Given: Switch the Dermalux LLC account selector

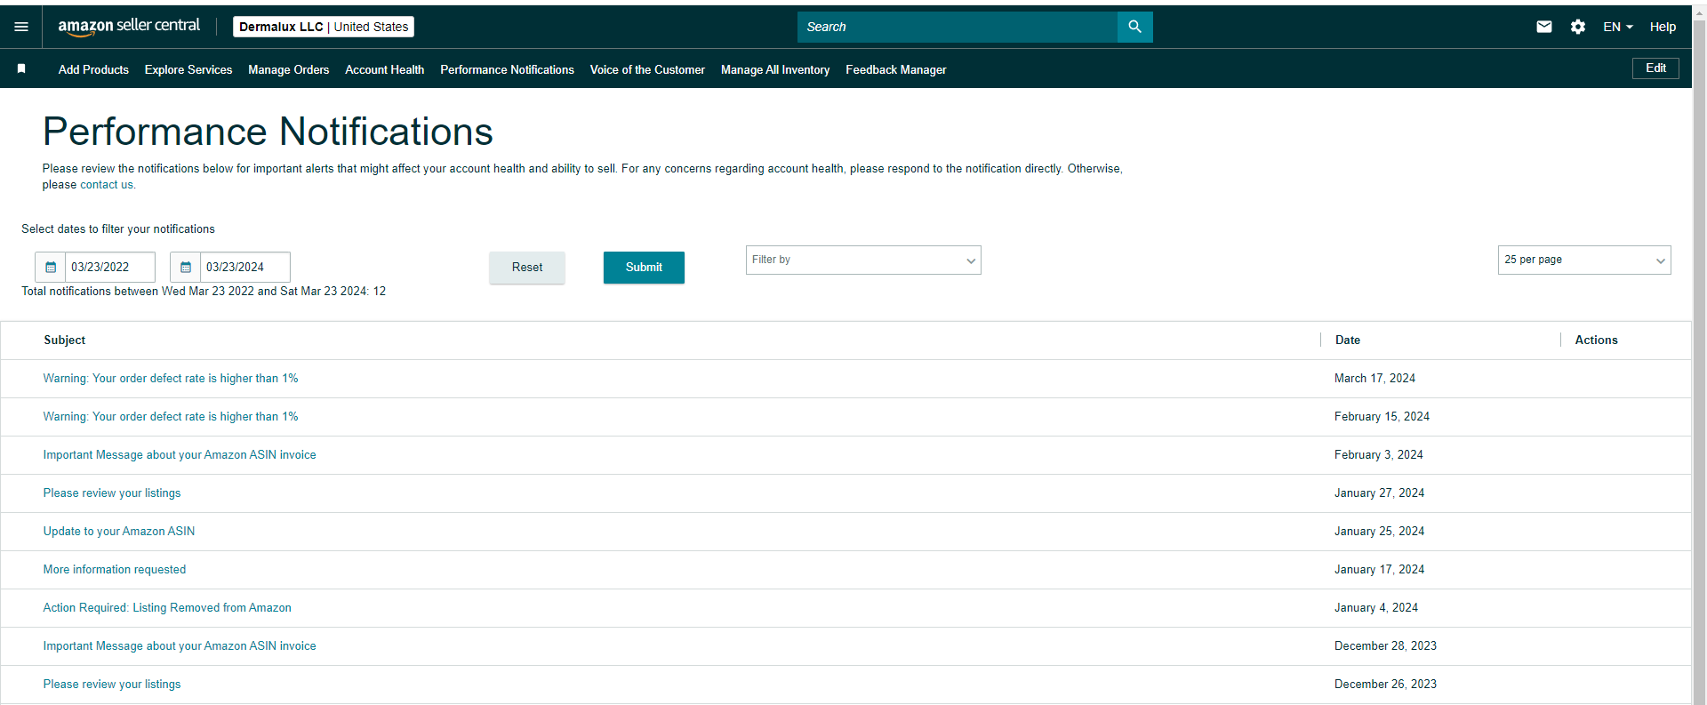Looking at the screenshot, I should point(324,27).
